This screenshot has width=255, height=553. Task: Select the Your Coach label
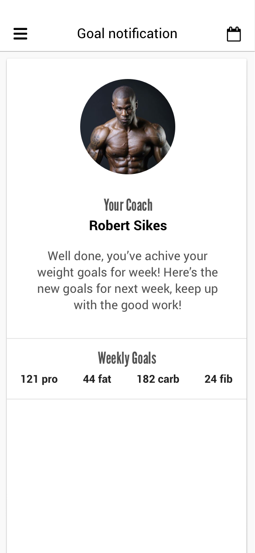click(x=128, y=205)
